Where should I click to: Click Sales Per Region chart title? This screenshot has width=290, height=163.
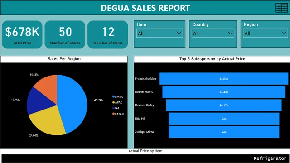[x=64, y=59]
